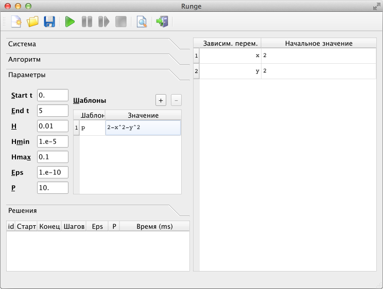Select the variable cell y
Image resolution: width=383 pixels, height=289 pixels.
[230, 71]
